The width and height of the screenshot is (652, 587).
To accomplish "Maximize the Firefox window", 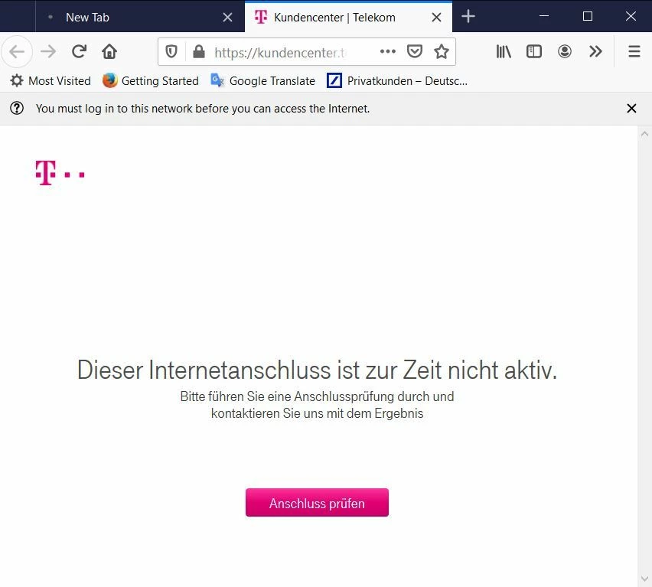I will coord(587,16).
